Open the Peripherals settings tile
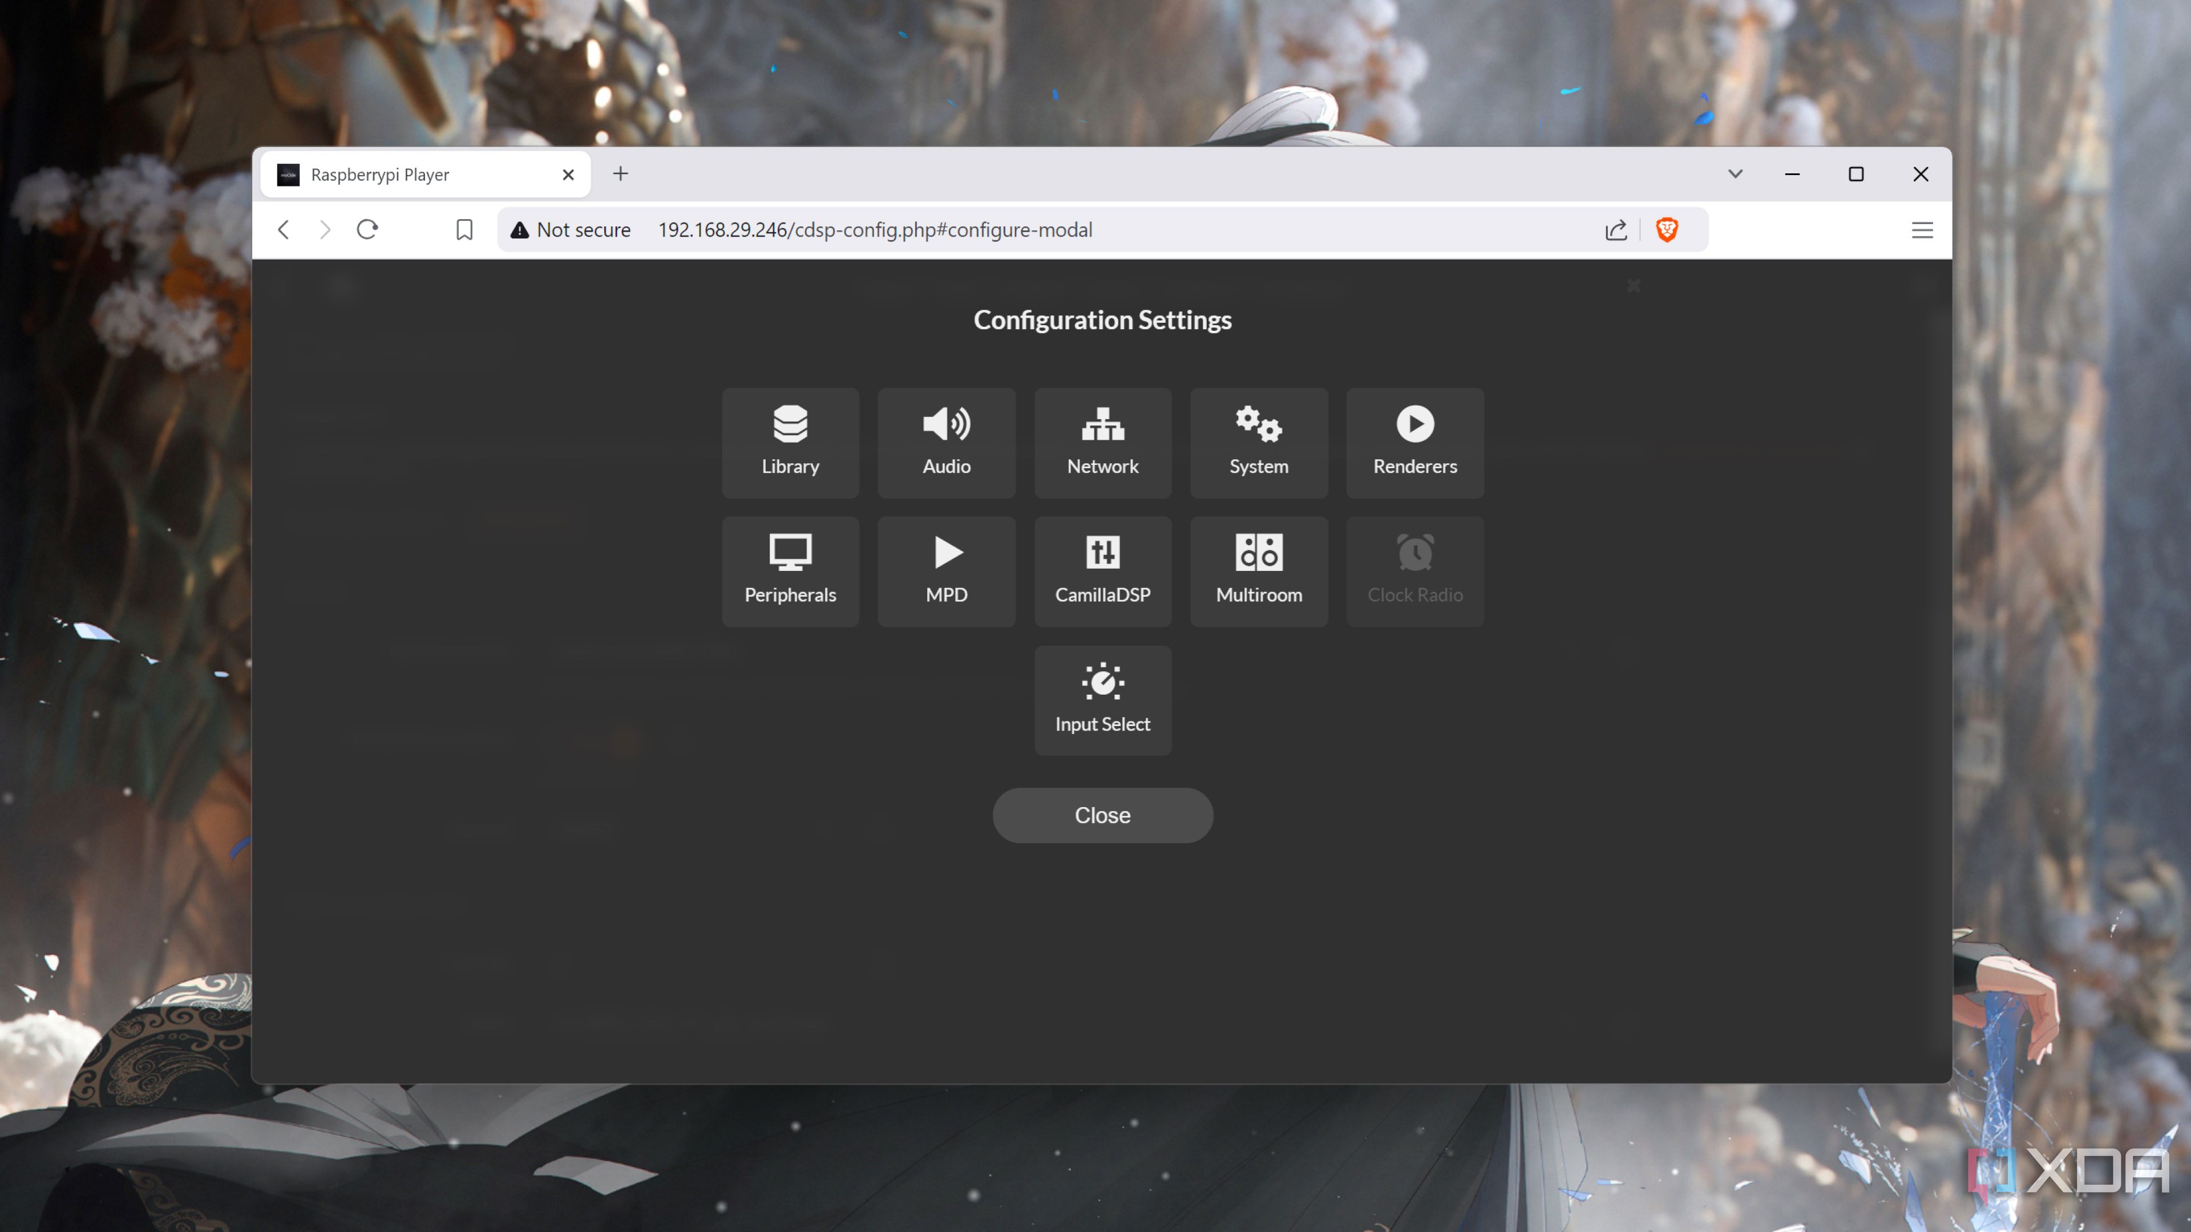The image size is (2191, 1232). click(790, 572)
